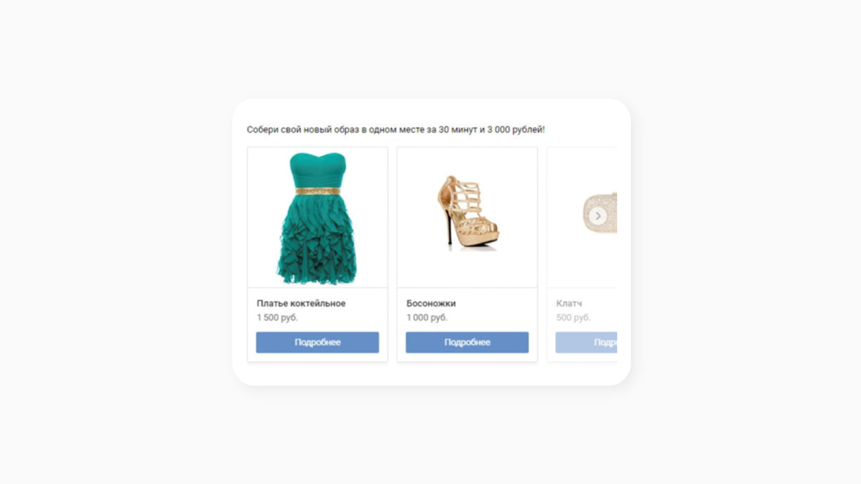Click the faded Подробнее button under Клатч
Screen dimensions: 861x484
pyautogui.click(x=586, y=342)
